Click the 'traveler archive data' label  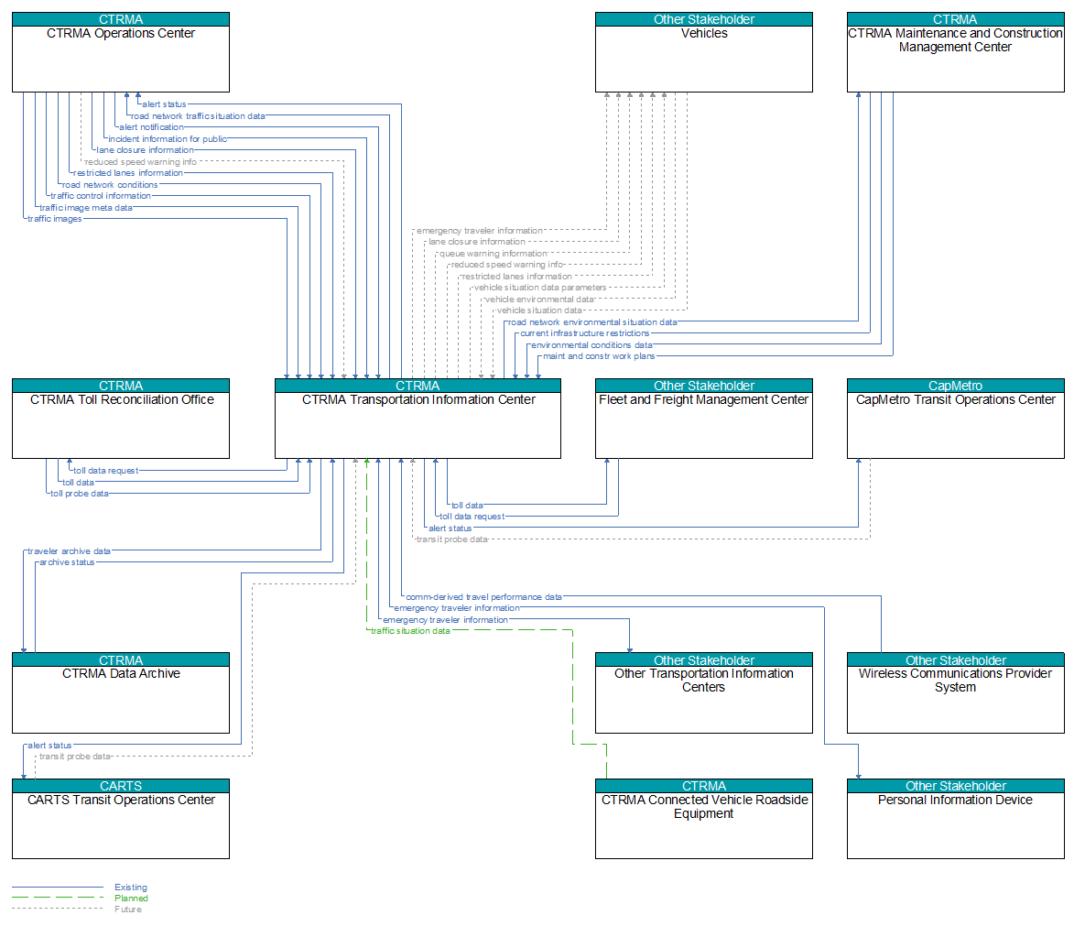point(69,551)
